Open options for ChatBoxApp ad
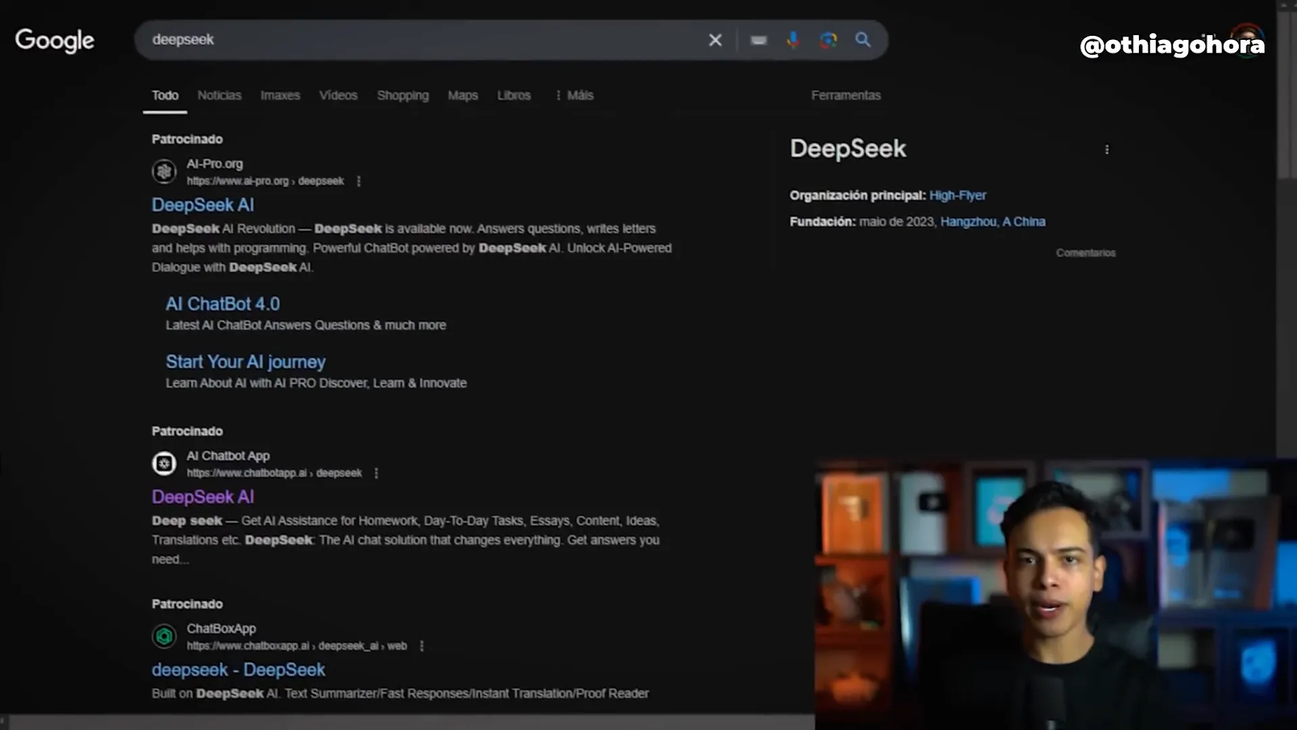 coord(422,646)
